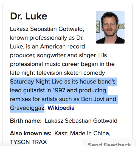Click the divider line below Birth name
The height and width of the screenshot is (146, 138).
click(67, 127)
